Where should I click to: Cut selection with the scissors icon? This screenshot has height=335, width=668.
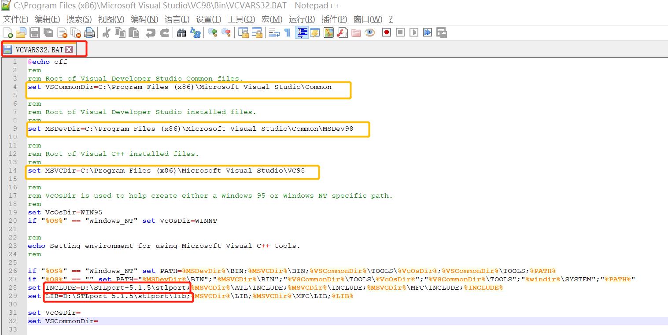point(106,33)
